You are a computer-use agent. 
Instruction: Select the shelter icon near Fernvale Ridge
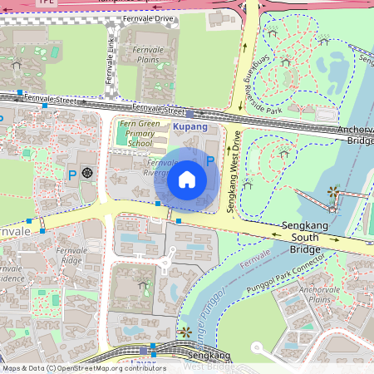pos(143,283)
